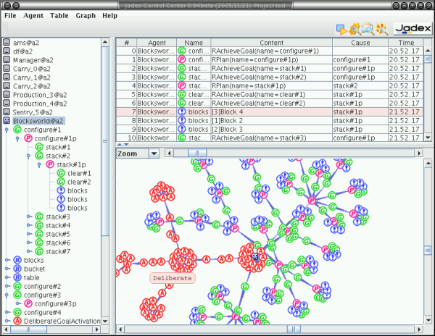Collapse the stack#1p plan node
The image size is (435, 336).
click(x=39, y=165)
